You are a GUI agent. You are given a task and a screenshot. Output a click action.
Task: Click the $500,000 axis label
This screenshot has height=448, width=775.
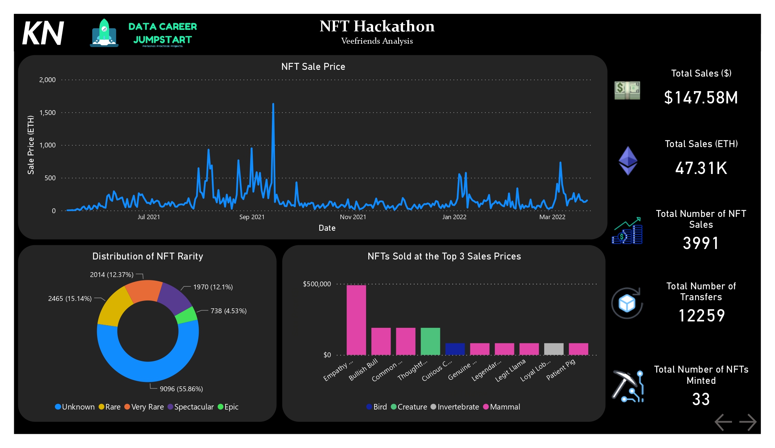(317, 284)
